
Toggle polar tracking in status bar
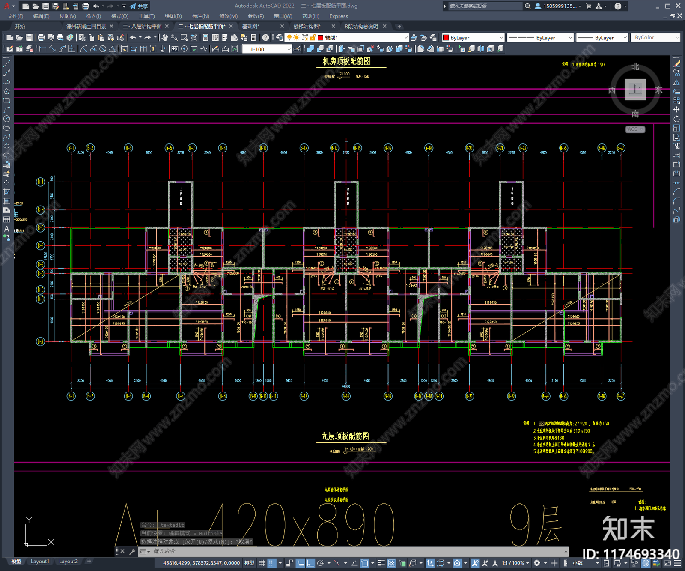pos(320,563)
